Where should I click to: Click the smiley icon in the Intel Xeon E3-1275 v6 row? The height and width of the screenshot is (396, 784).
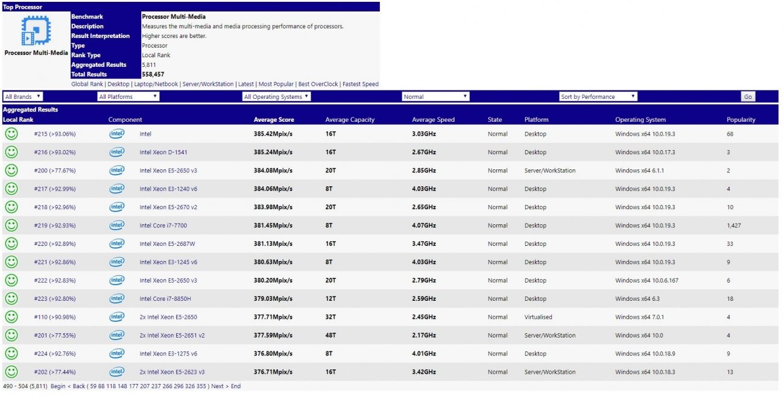(11, 353)
